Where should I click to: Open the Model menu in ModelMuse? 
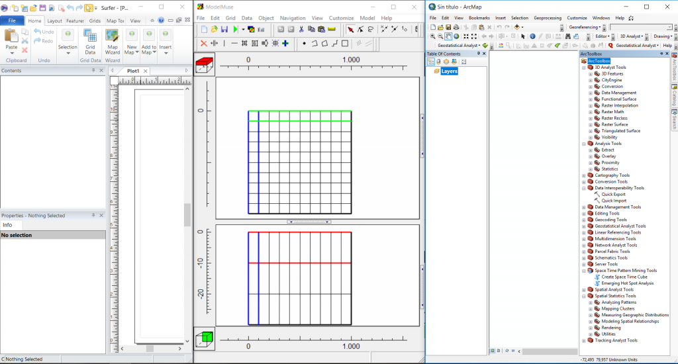pyautogui.click(x=367, y=18)
